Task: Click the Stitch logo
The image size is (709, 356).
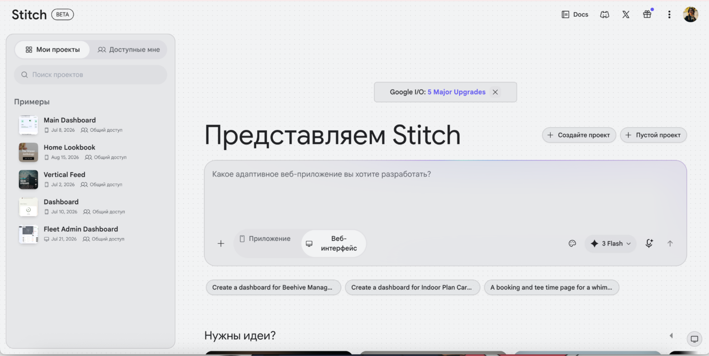Action: (x=29, y=14)
